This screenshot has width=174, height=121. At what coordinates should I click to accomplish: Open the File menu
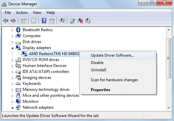8,13
